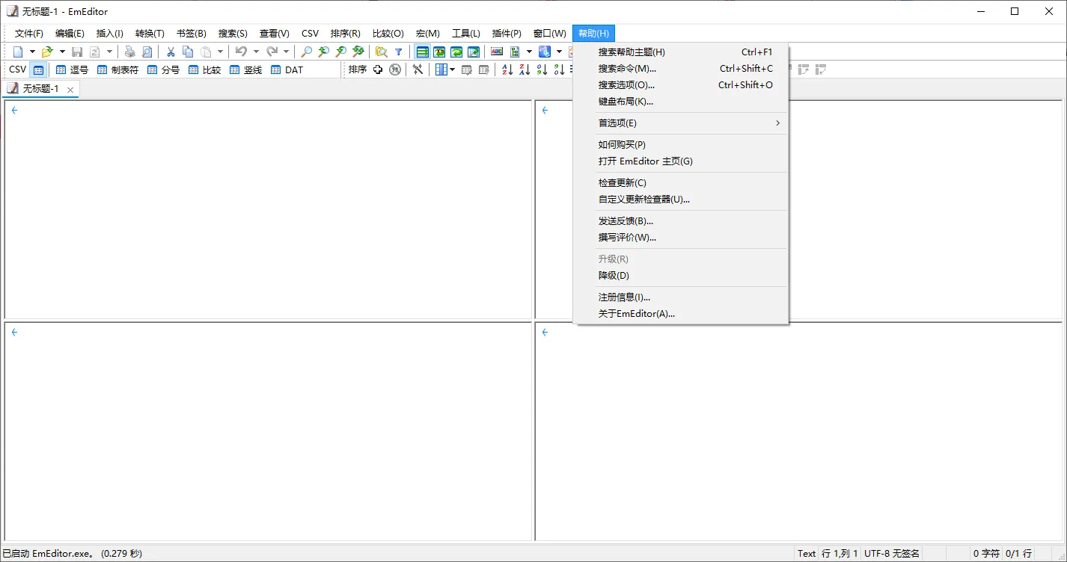Open the New file dropdown arrow
Screen dimensions: 1067x562
pos(31,51)
